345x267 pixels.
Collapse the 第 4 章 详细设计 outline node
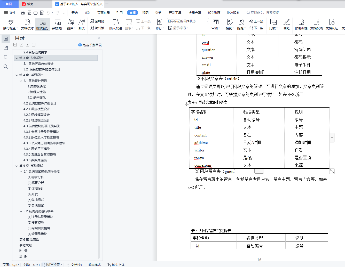tap(17, 75)
